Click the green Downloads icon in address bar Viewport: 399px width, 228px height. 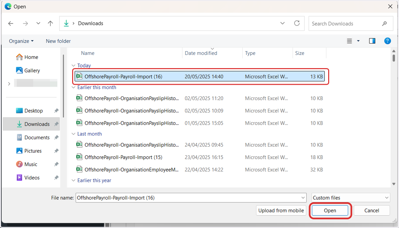[66, 24]
